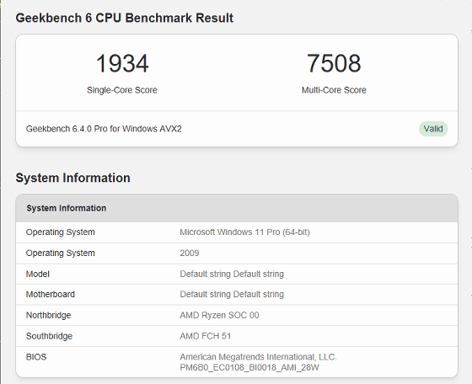Click Geekbench 6.4.0 Pro for Windows AVX2 text

104,129
